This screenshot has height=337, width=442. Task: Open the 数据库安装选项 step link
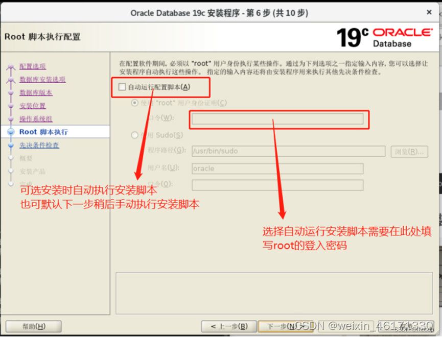42,80
